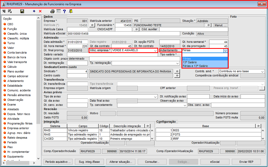Click the first arrow icon in toolbar

click(x=4, y=11)
